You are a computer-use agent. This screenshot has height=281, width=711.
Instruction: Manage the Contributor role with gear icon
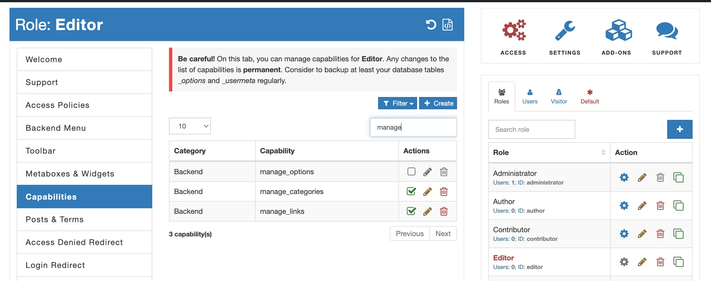point(624,234)
